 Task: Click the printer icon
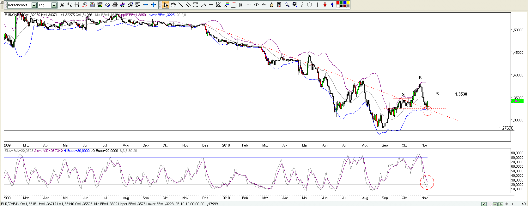[115, 5]
